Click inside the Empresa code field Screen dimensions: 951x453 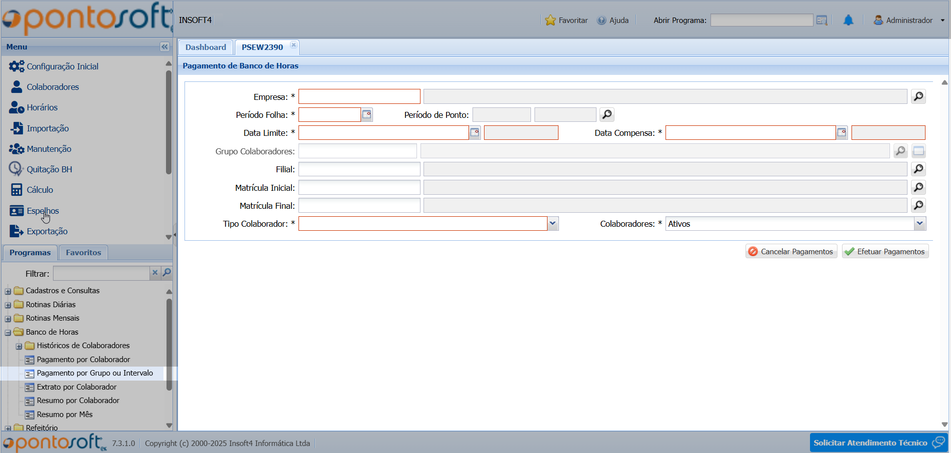359,97
